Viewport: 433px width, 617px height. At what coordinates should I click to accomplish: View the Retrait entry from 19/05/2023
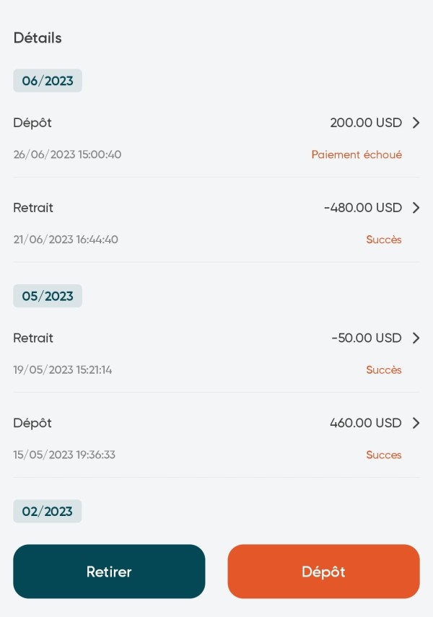tap(33, 338)
